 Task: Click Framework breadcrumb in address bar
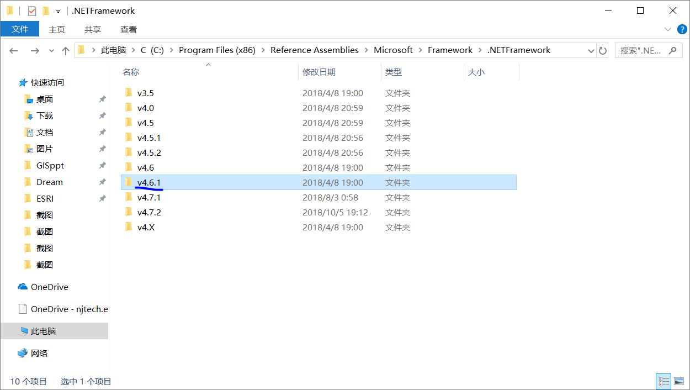(450, 50)
